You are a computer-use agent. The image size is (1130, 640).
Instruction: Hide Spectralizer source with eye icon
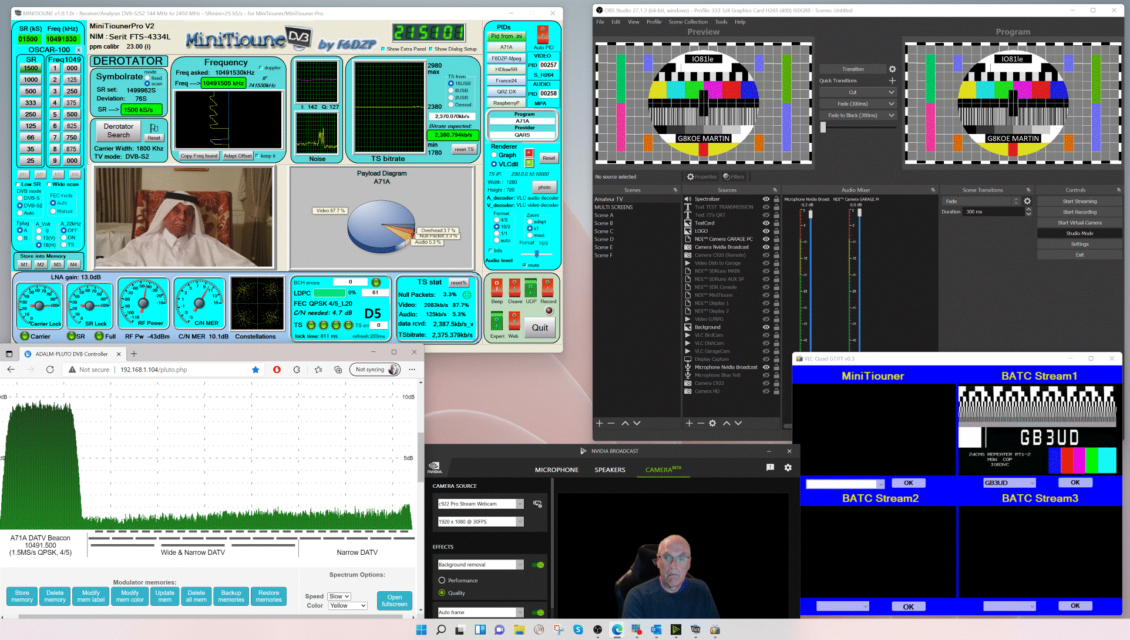tap(766, 199)
